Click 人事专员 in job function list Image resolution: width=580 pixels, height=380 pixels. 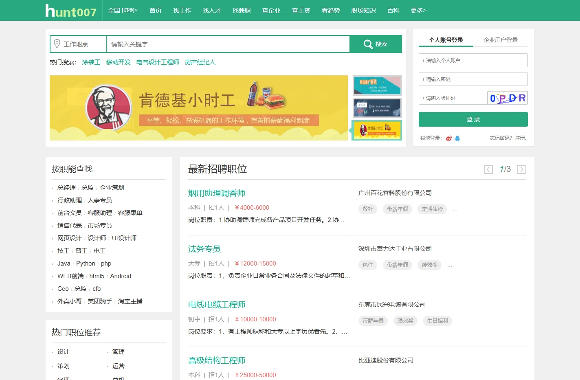pos(100,200)
